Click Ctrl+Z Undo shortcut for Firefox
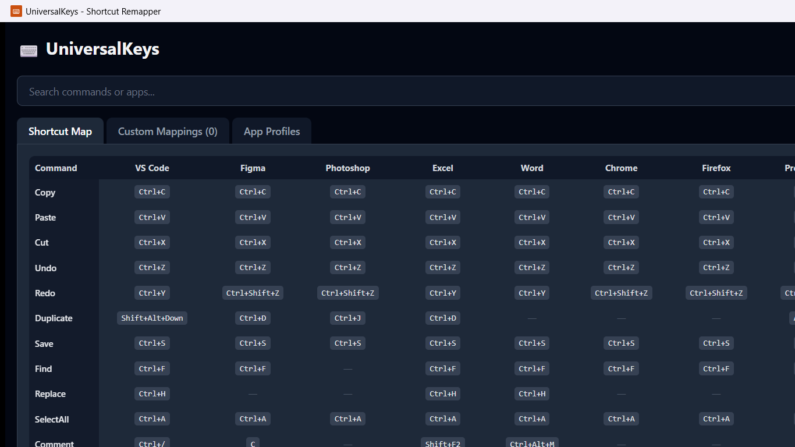 coord(716,268)
